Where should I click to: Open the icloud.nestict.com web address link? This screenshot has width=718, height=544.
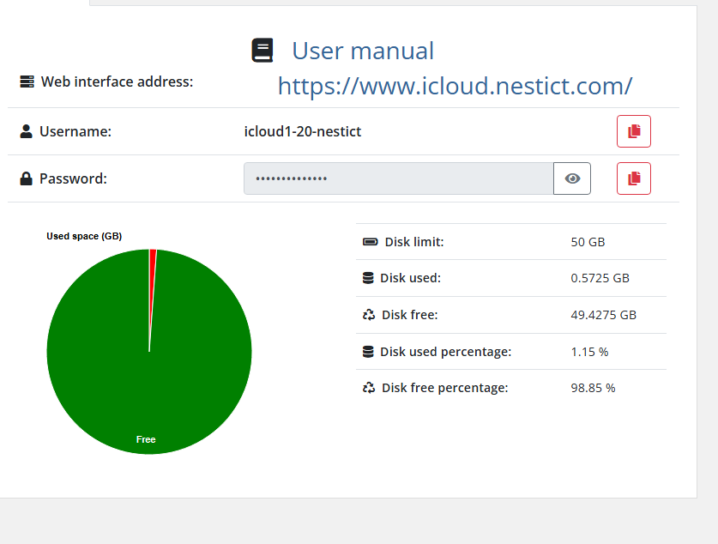(455, 86)
